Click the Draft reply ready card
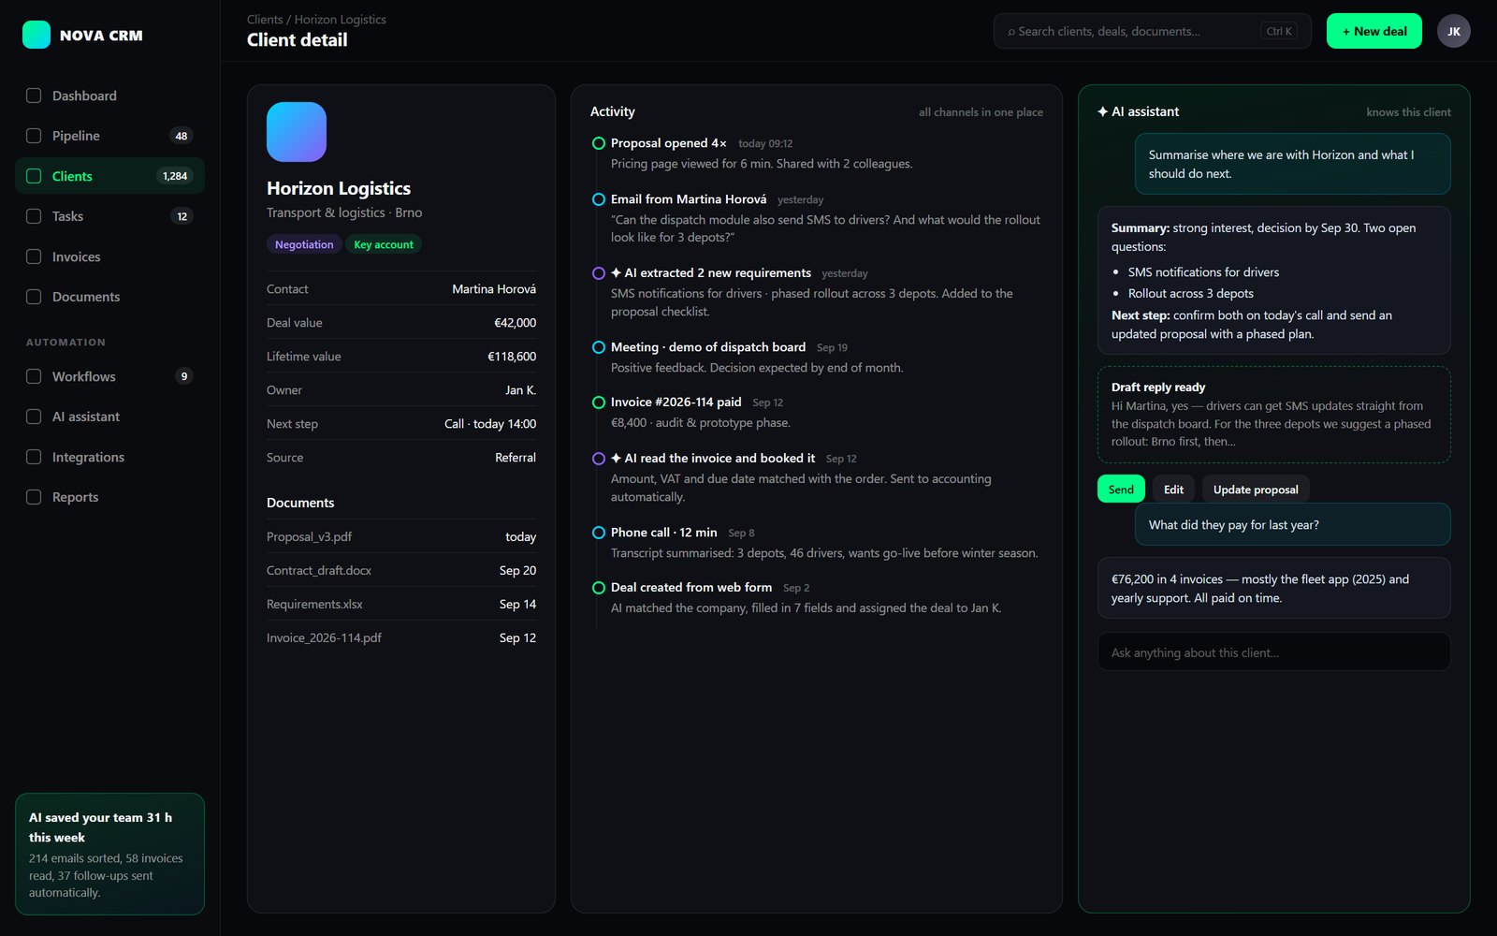This screenshot has height=936, width=1497. 1273,415
